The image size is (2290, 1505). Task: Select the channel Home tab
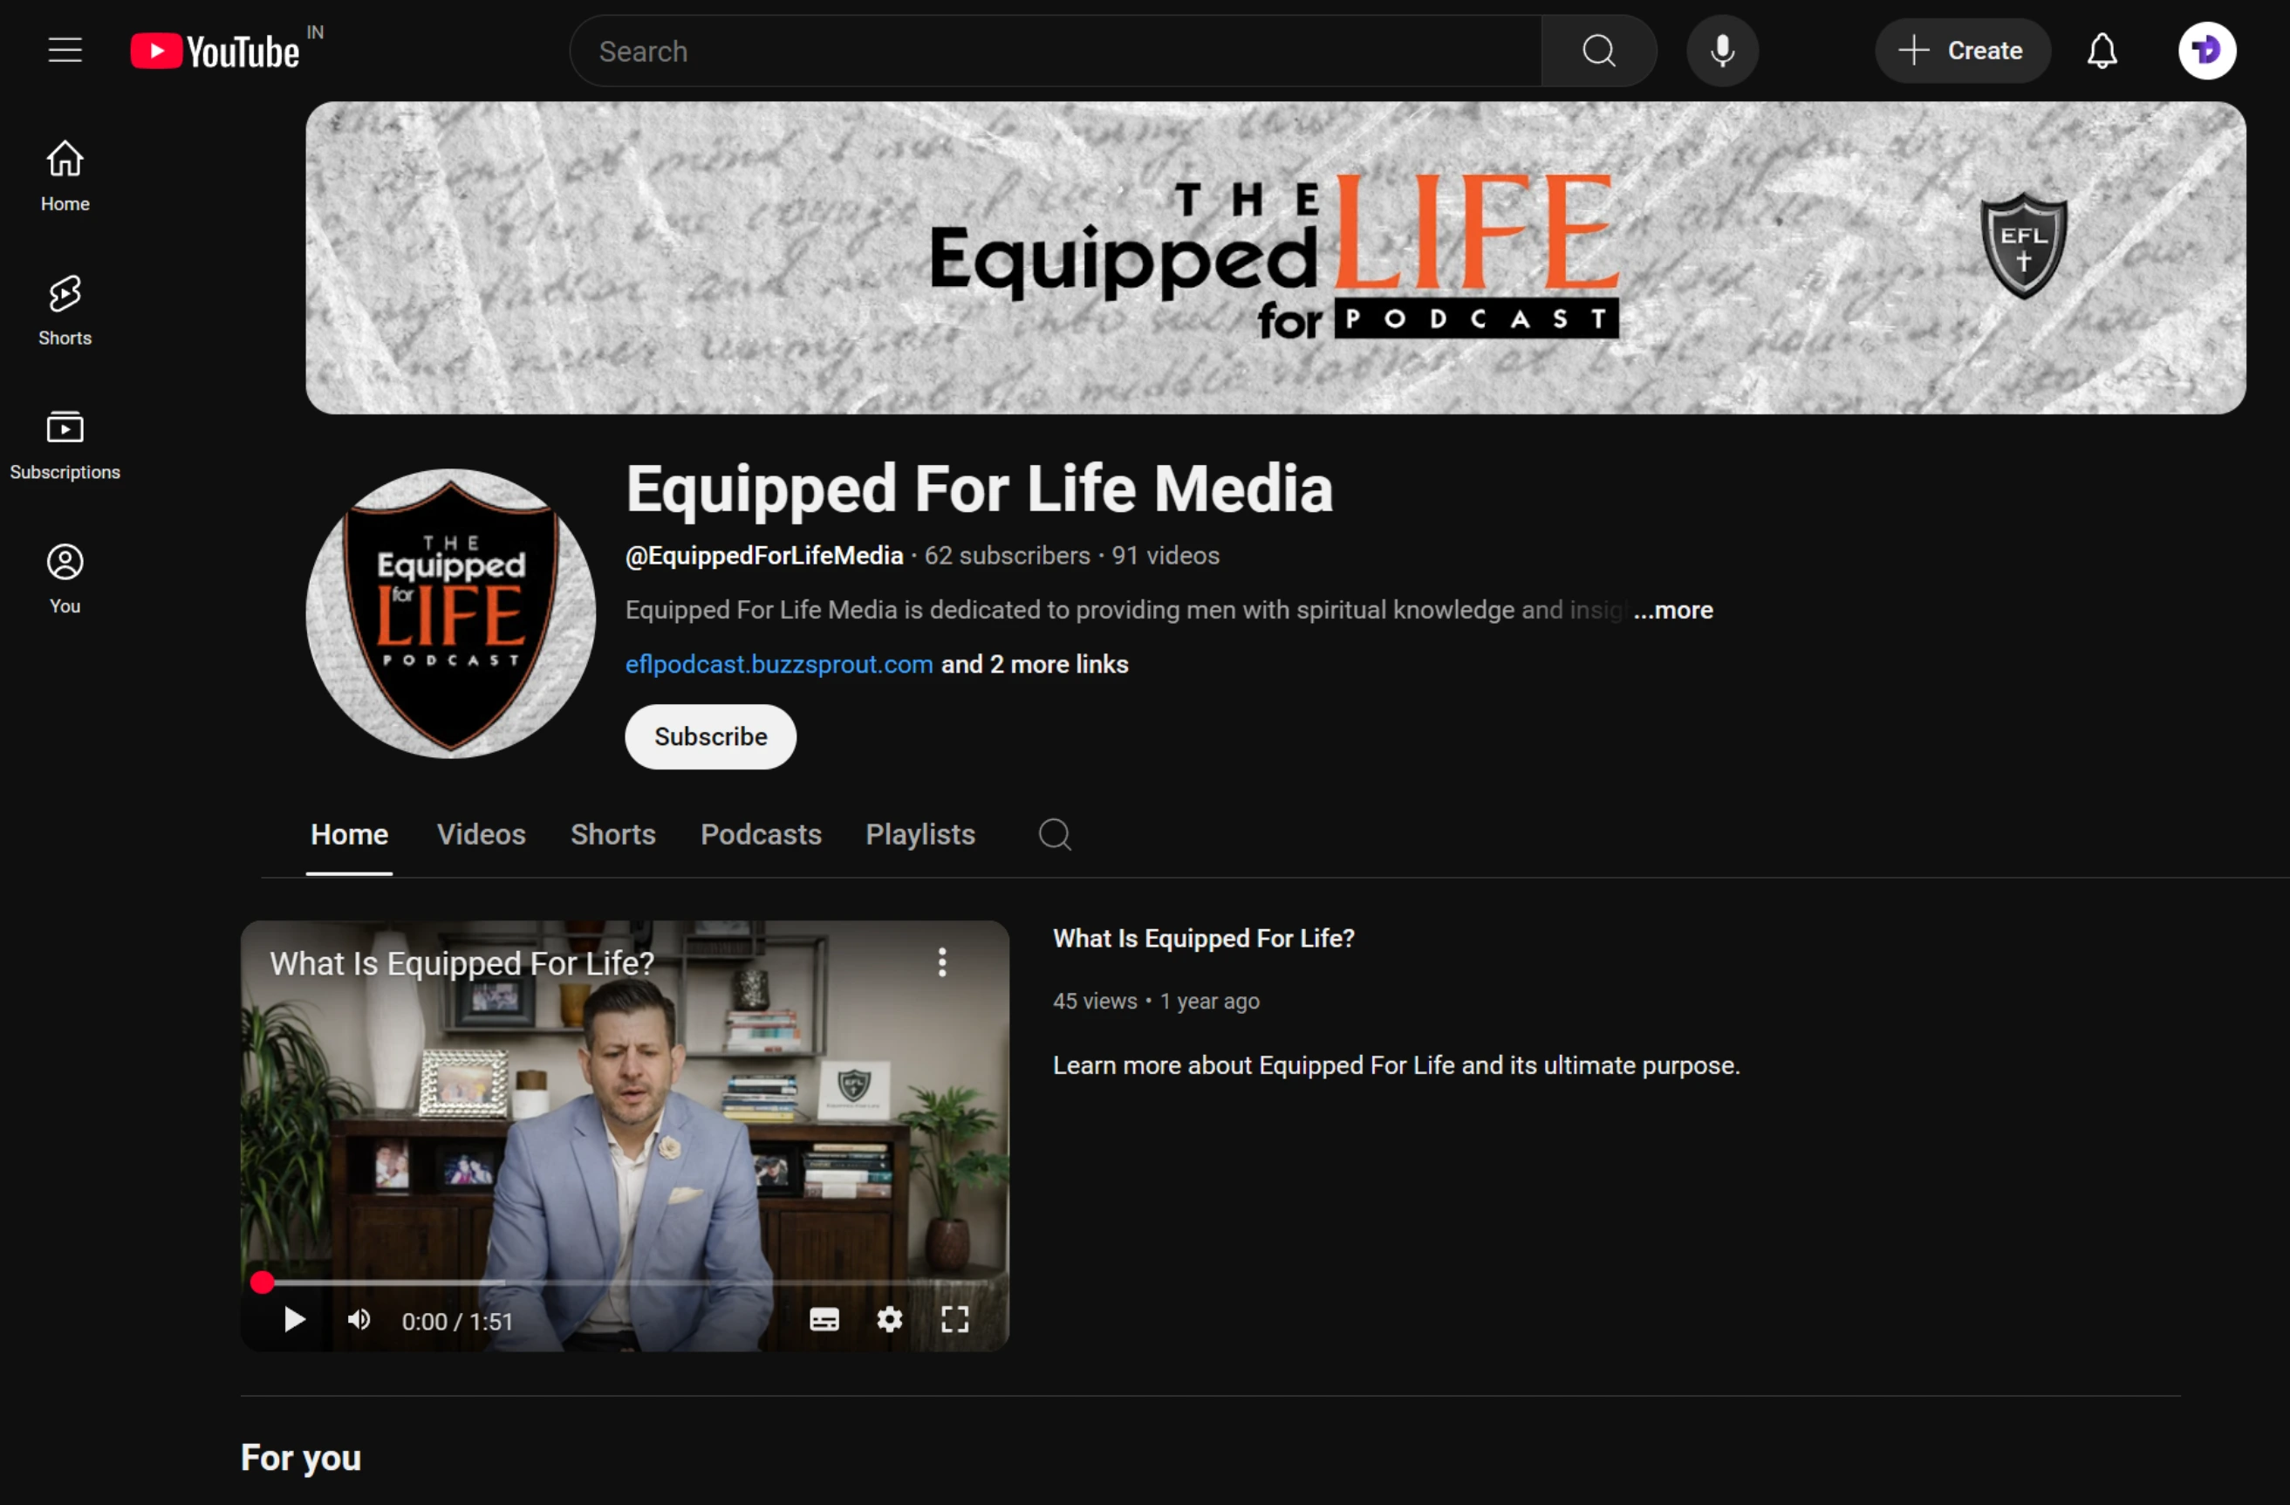(x=349, y=834)
